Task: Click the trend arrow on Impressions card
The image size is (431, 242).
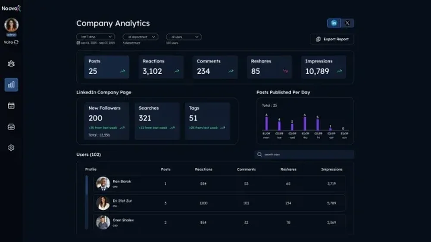Action: [340, 71]
